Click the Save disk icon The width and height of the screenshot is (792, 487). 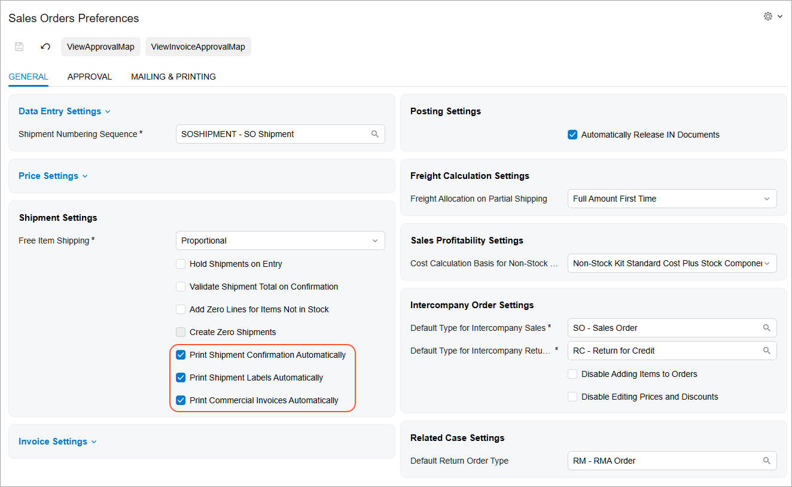(19, 47)
